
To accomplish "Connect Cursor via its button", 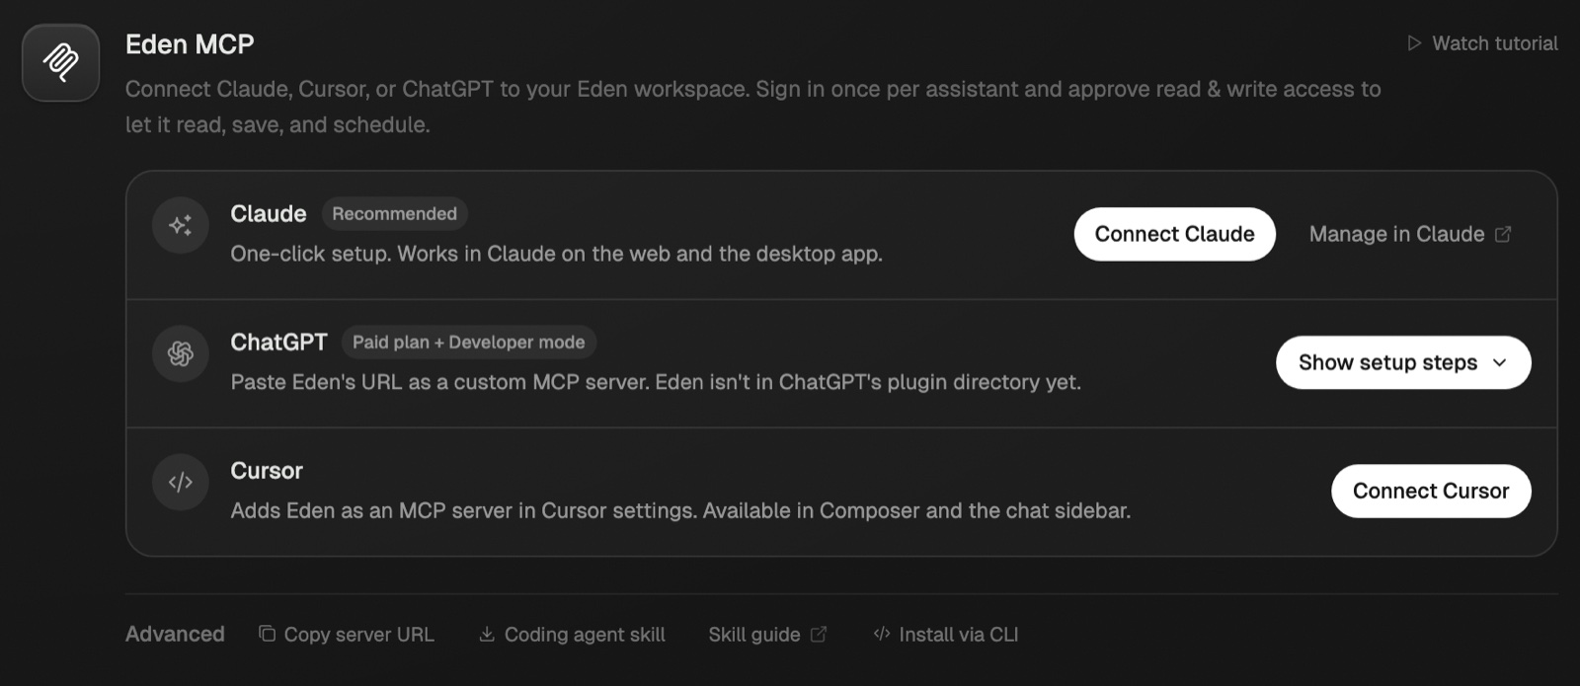I will click(1431, 491).
